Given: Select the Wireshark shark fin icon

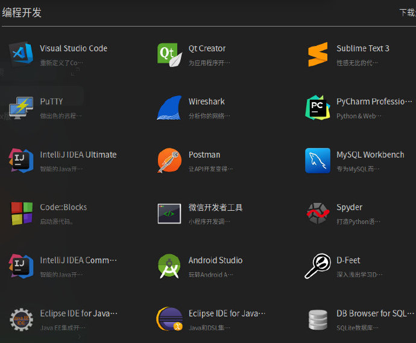Looking at the screenshot, I should coord(169,107).
